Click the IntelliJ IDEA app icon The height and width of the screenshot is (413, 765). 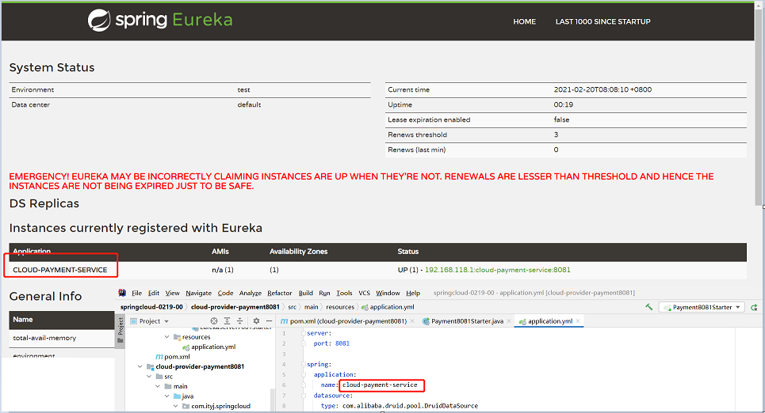tap(122, 293)
